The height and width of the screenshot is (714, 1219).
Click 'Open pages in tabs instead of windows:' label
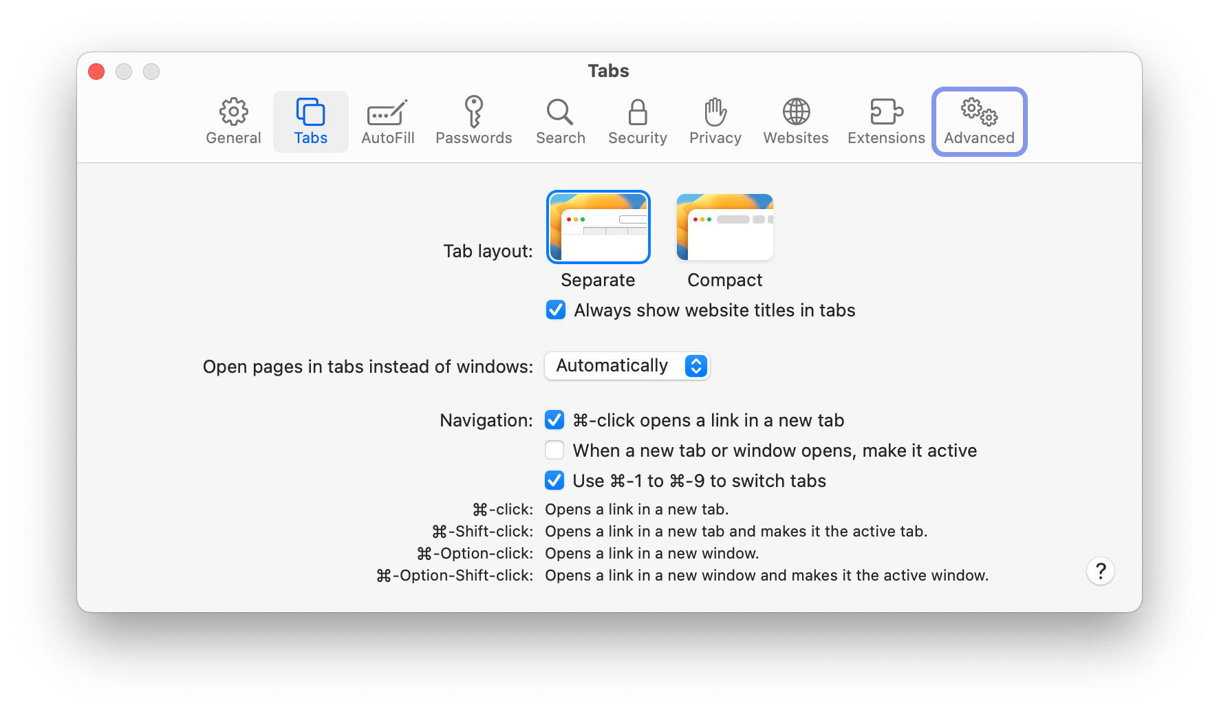(368, 367)
